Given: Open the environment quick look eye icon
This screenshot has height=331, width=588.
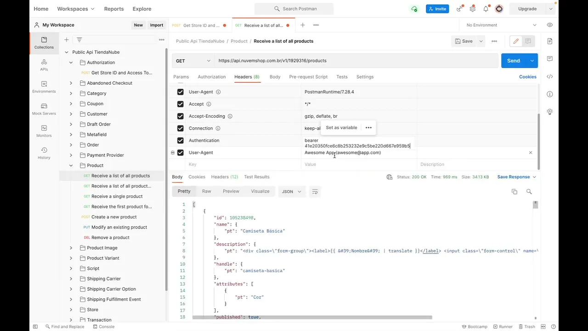Looking at the screenshot, I should point(550,25).
